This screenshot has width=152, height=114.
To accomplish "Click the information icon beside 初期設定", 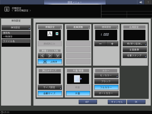I will tap(7, 9).
